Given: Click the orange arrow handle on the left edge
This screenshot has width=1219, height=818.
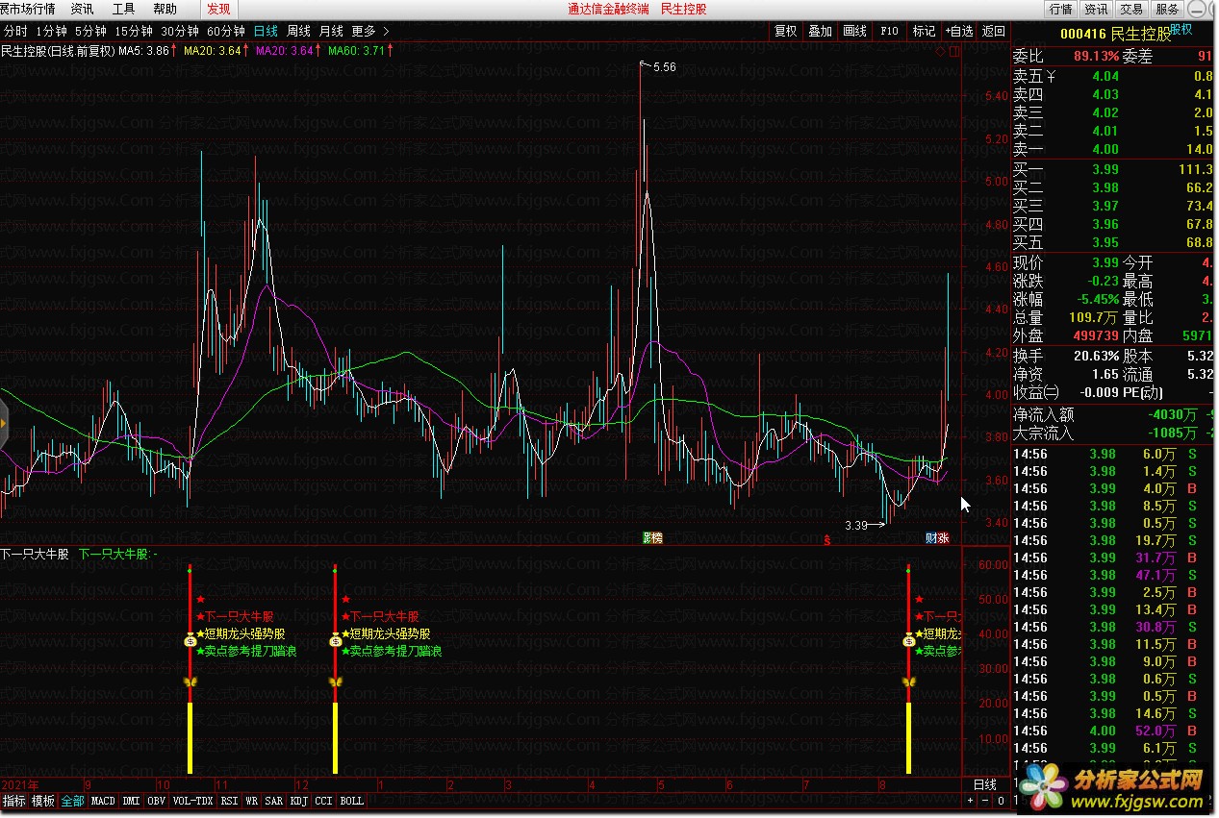Looking at the screenshot, I should (x=4, y=423).
